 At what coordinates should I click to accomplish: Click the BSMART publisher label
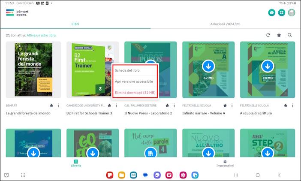[x=11, y=106]
